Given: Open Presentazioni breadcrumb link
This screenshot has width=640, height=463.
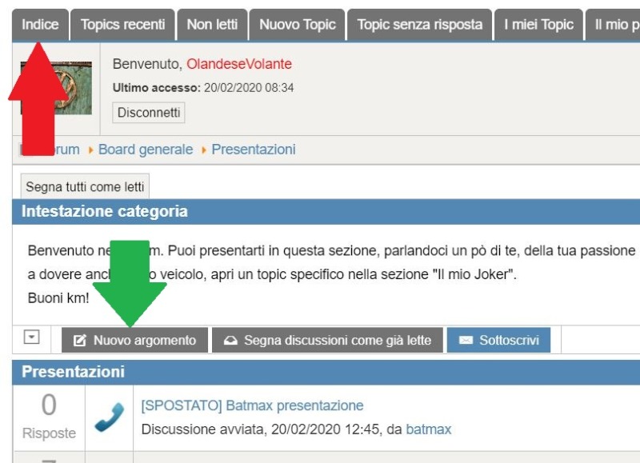Looking at the screenshot, I should [254, 150].
